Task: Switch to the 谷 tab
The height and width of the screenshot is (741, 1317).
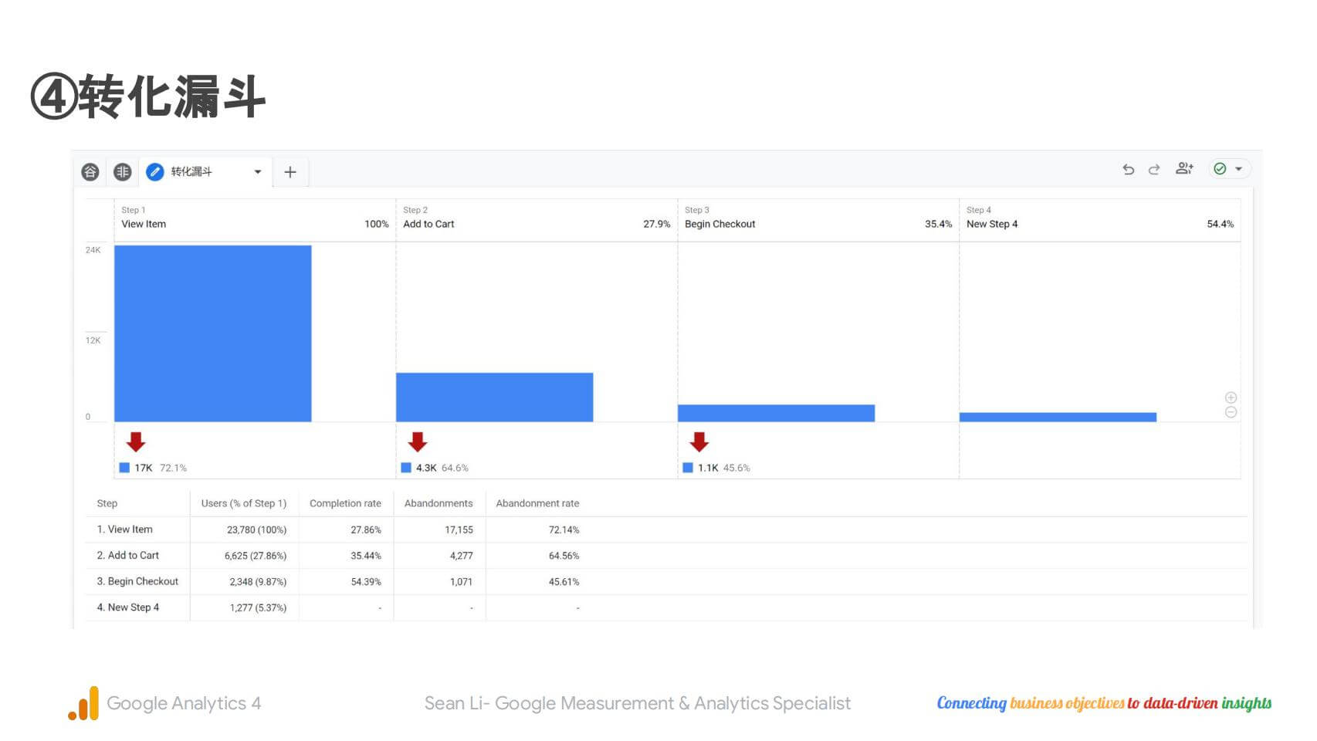Action: click(x=90, y=172)
